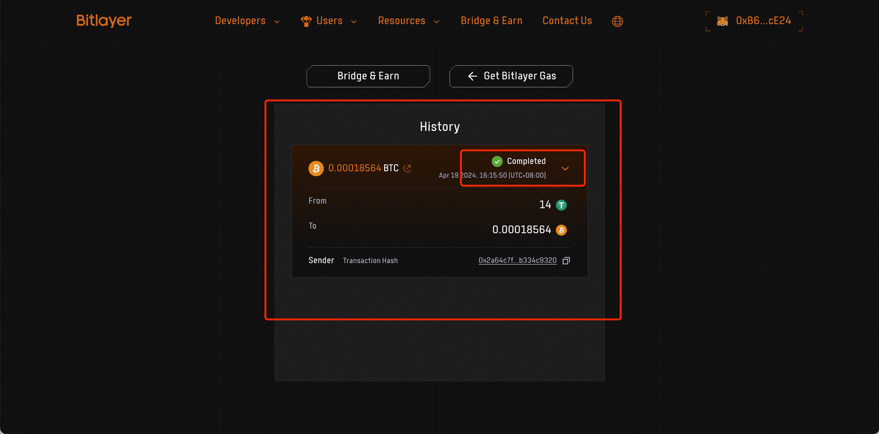Collapse the completed transaction chevron
Viewport: 879px width, 434px height.
point(565,169)
